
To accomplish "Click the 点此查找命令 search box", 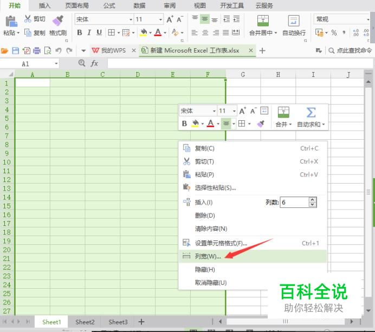I will coord(350,50).
